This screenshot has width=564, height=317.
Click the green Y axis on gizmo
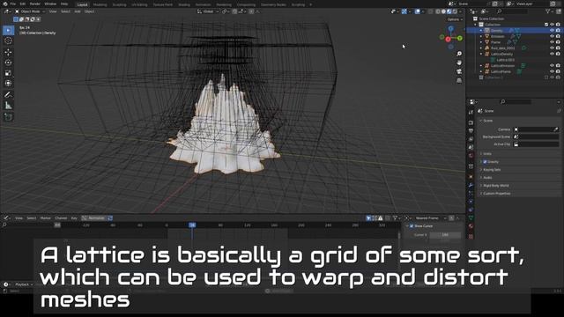point(459,38)
